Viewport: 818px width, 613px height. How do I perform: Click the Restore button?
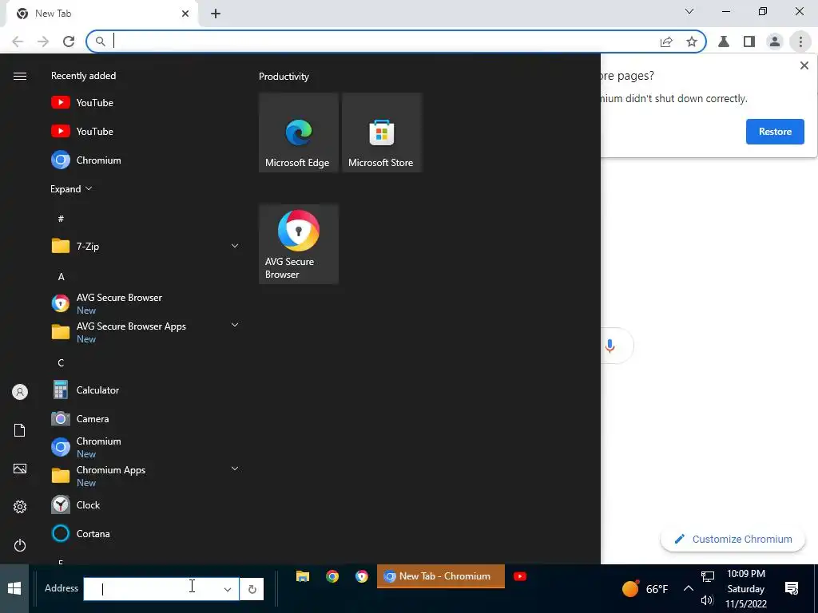pos(775,132)
